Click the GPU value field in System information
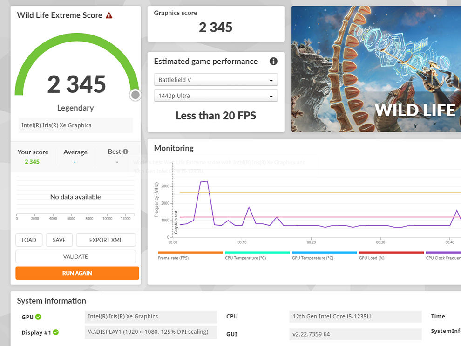The width and height of the screenshot is (461, 346). [x=151, y=317]
